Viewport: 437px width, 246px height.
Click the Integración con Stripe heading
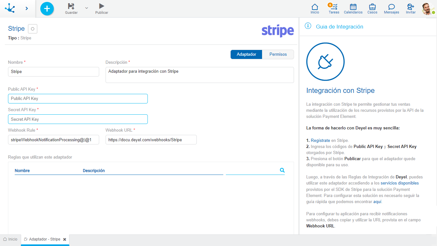tap(340, 91)
